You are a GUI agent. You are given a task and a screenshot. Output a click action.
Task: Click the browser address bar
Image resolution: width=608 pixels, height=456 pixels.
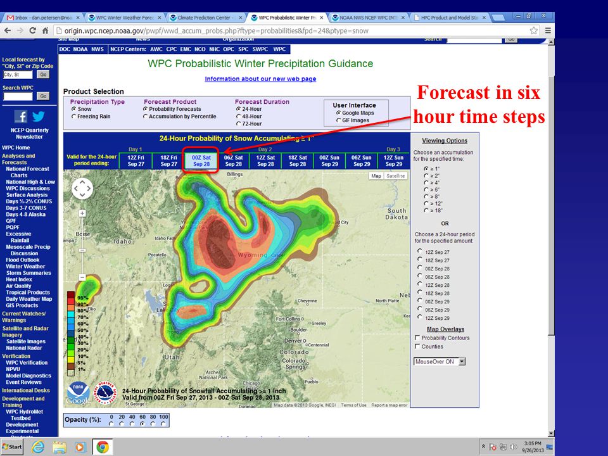(291, 30)
